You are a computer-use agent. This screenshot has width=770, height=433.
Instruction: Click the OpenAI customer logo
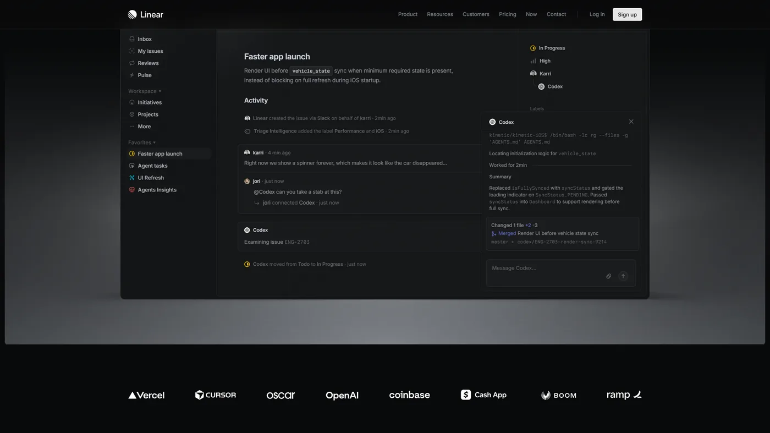tap(342, 395)
